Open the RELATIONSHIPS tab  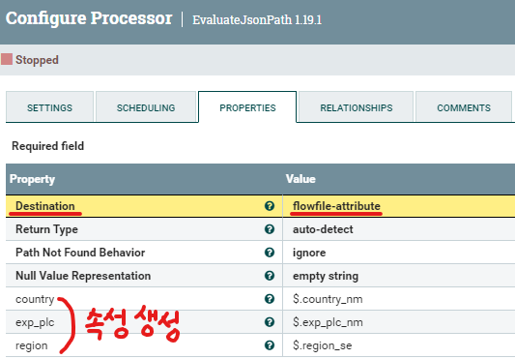pyautogui.click(x=356, y=107)
